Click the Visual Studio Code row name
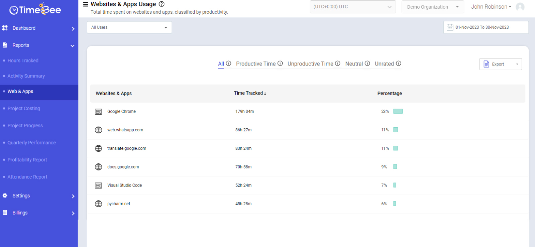Viewport: 535px width, 247px height. coord(124,185)
